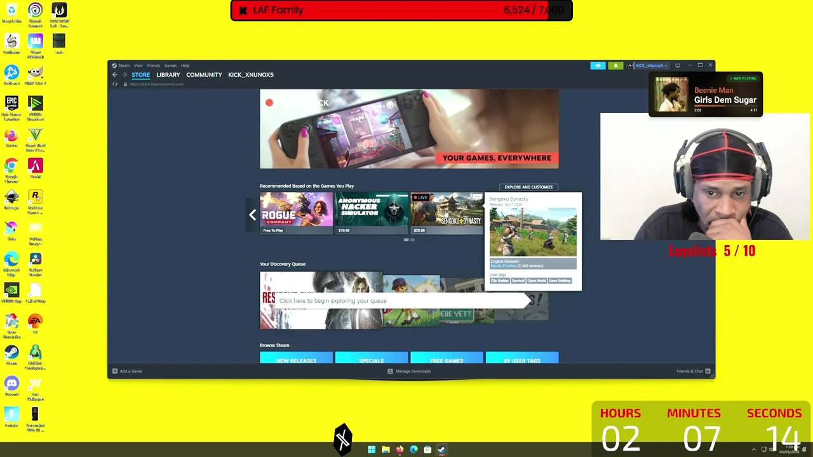Open Manage Downloads in Steam footer
813x457 pixels.
click(409, 371)
